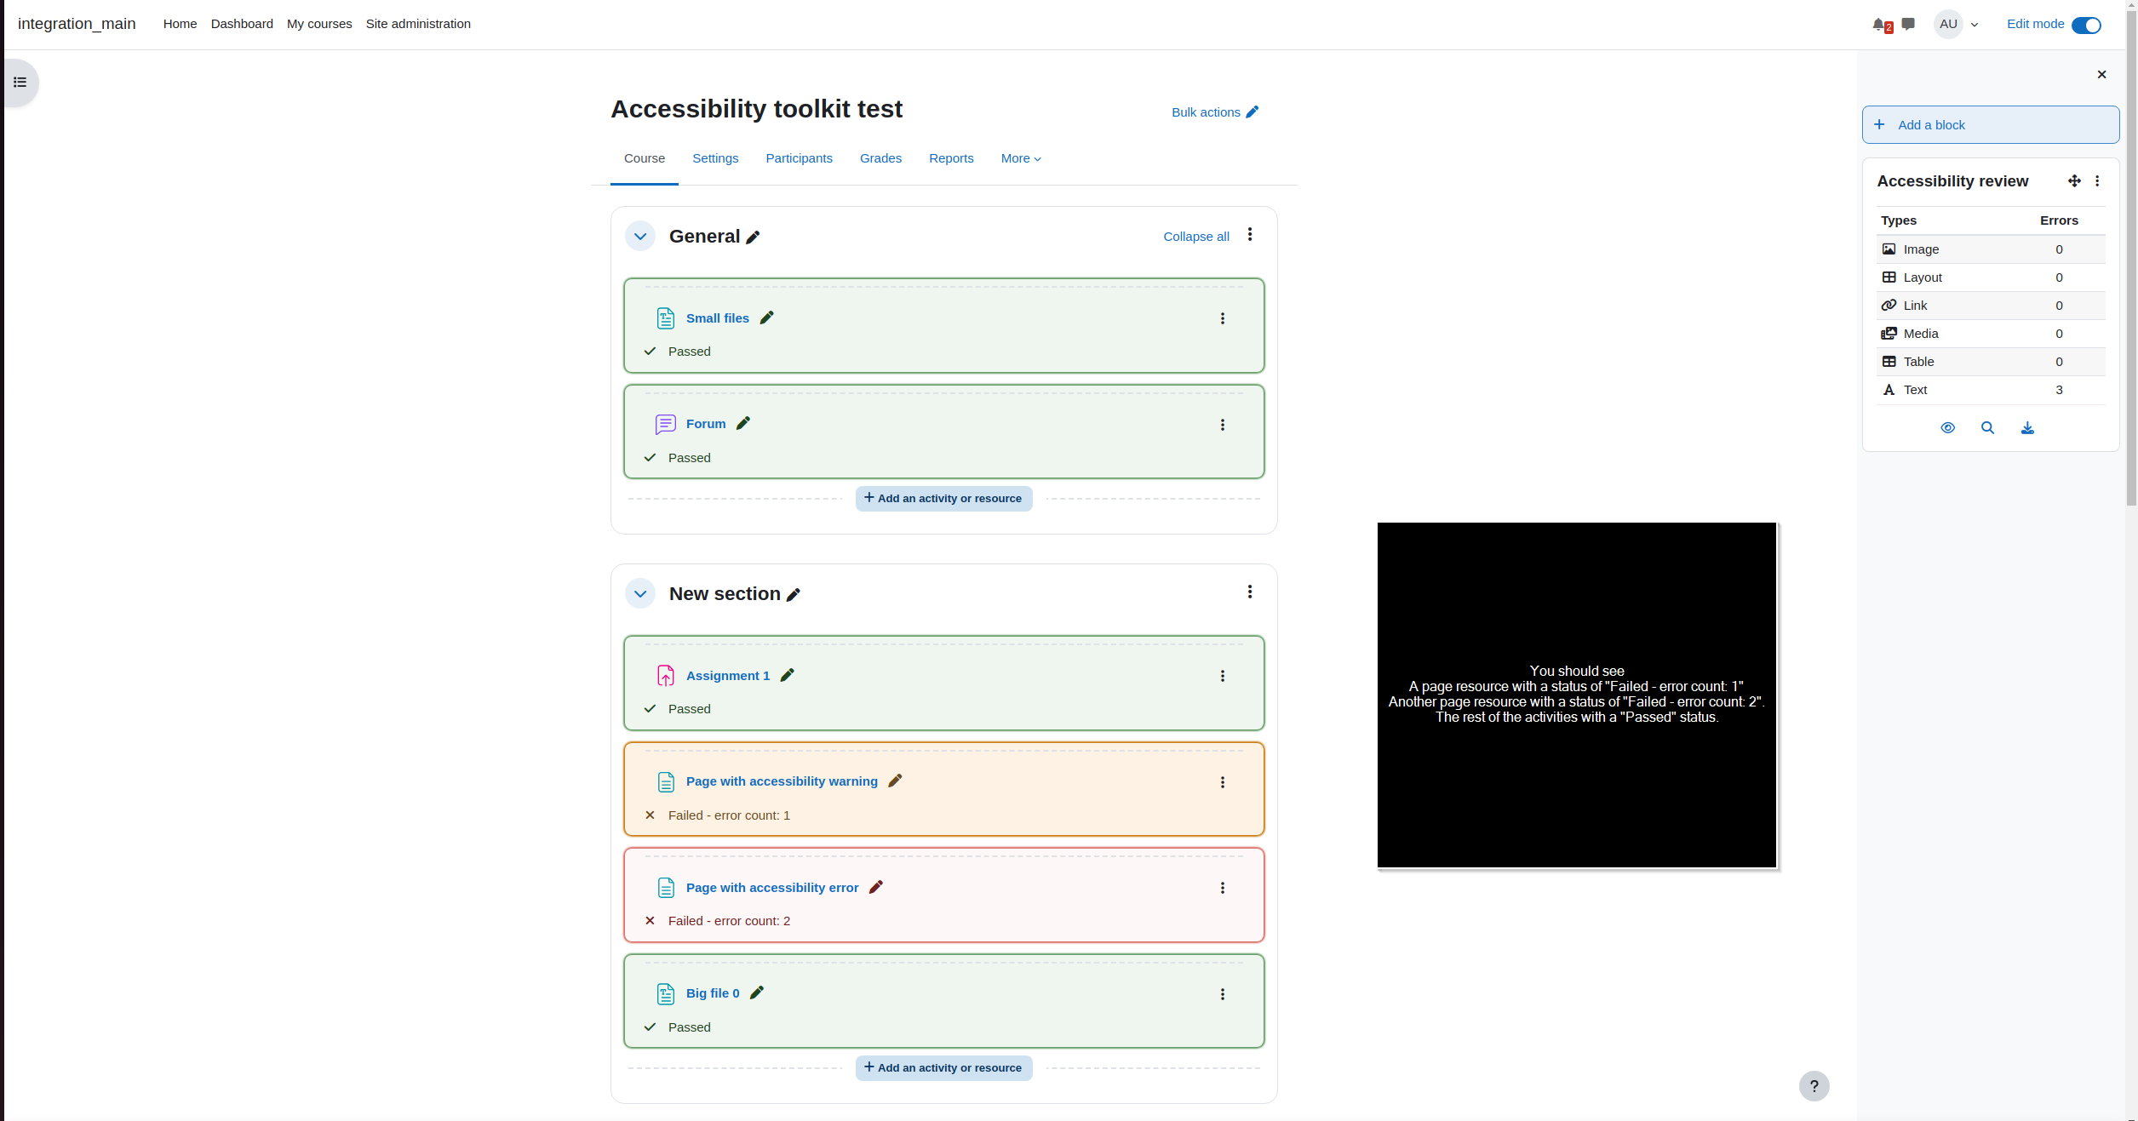Image resolution: width=2138 pixels, height=1121 pixels.
Task: Open General section actions menu
Action: (1250, 234)
